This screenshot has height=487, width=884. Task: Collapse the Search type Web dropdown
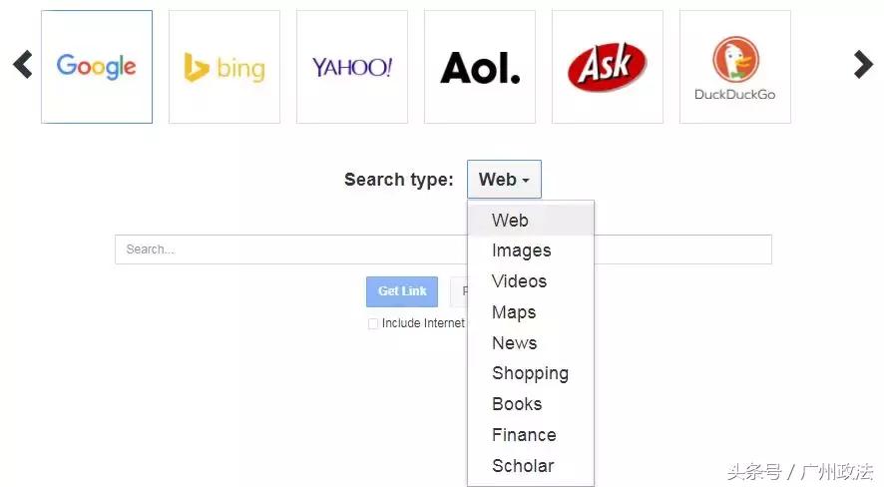(x=504, y=180)
